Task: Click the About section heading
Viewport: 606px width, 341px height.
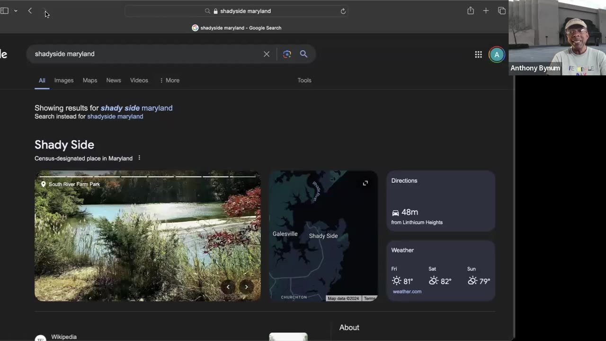Action: click(x=349, y=327)
